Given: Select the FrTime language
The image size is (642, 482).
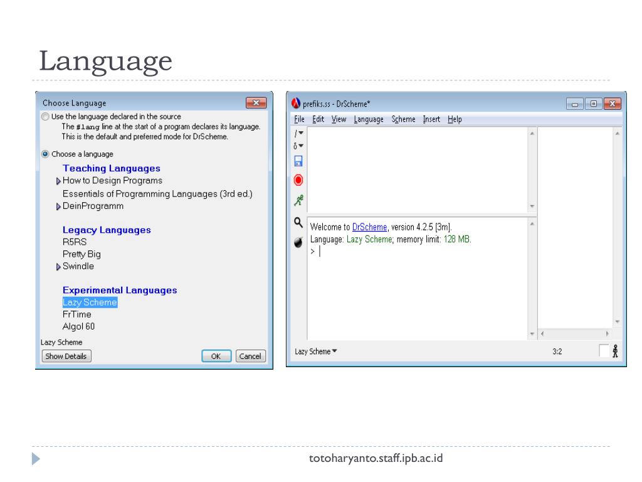Looking at the screenshot, I should point(77,314).
